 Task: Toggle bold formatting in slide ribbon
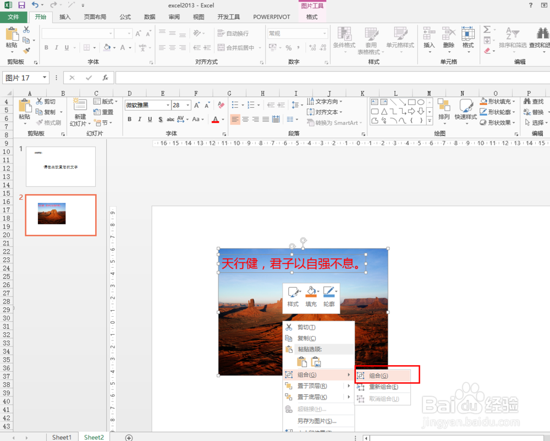pos(129,119)
